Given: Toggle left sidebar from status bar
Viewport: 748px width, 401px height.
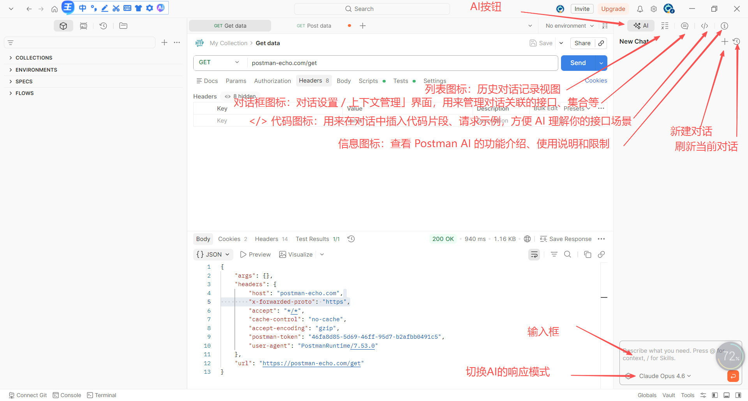Looking at the screenshot, I should (x=715, y=395).
